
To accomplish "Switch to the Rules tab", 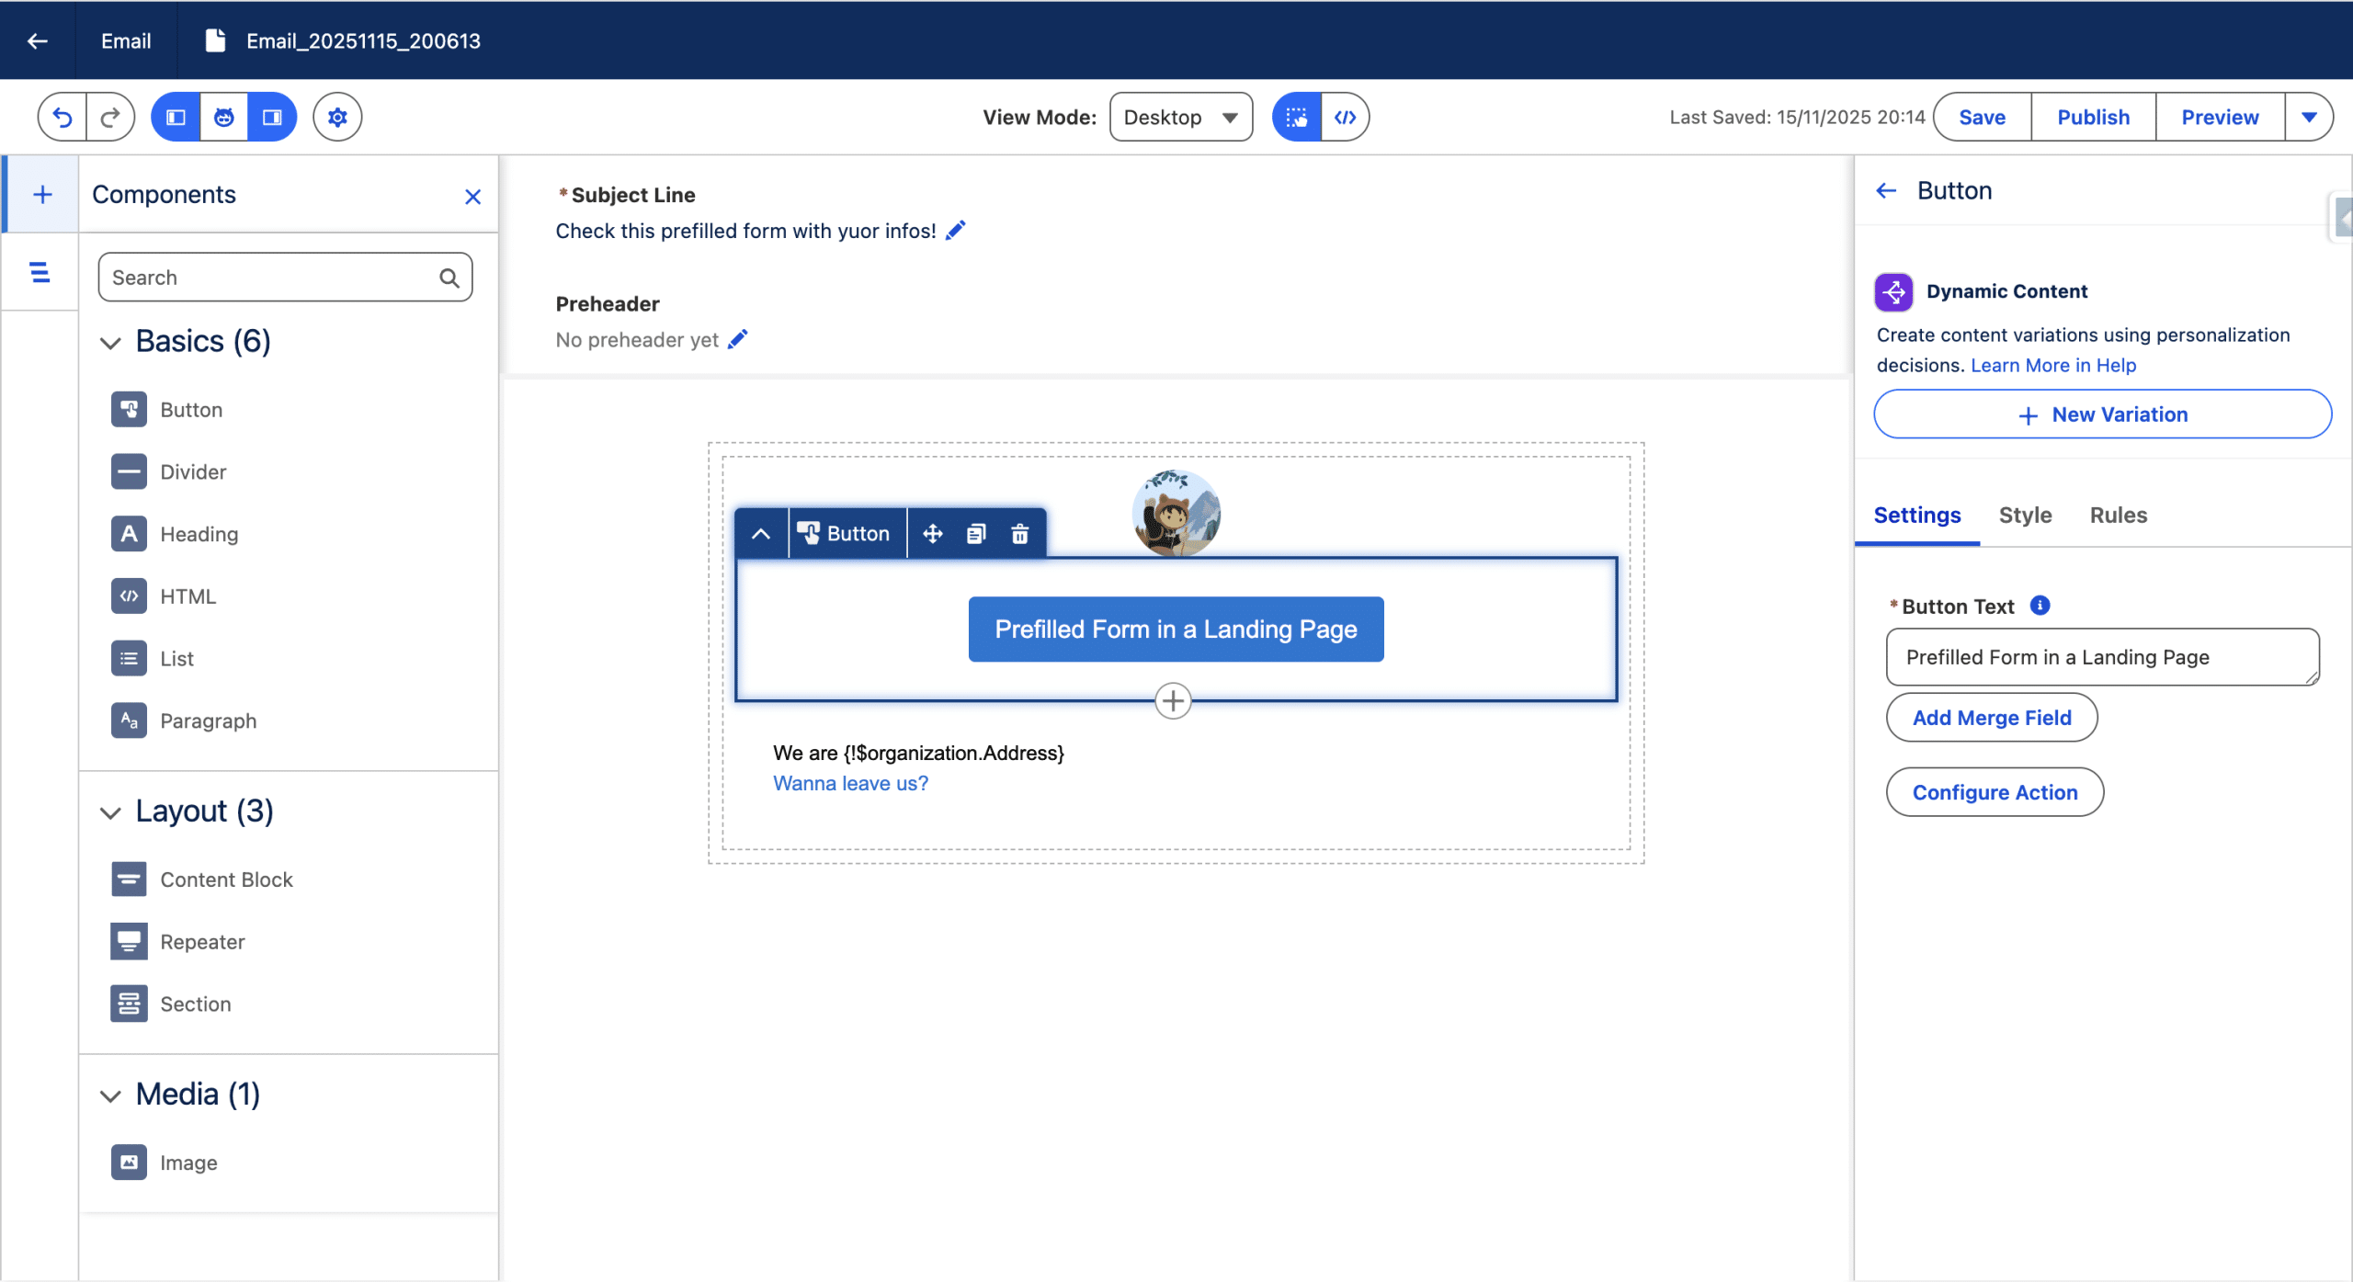I will coord(2118,516).
